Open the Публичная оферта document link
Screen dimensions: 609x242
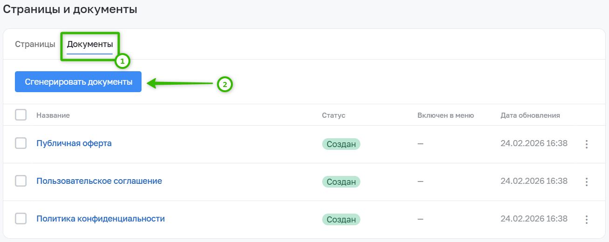74,143
